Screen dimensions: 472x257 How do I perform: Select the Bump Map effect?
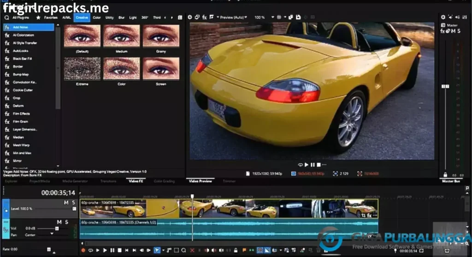21,74
